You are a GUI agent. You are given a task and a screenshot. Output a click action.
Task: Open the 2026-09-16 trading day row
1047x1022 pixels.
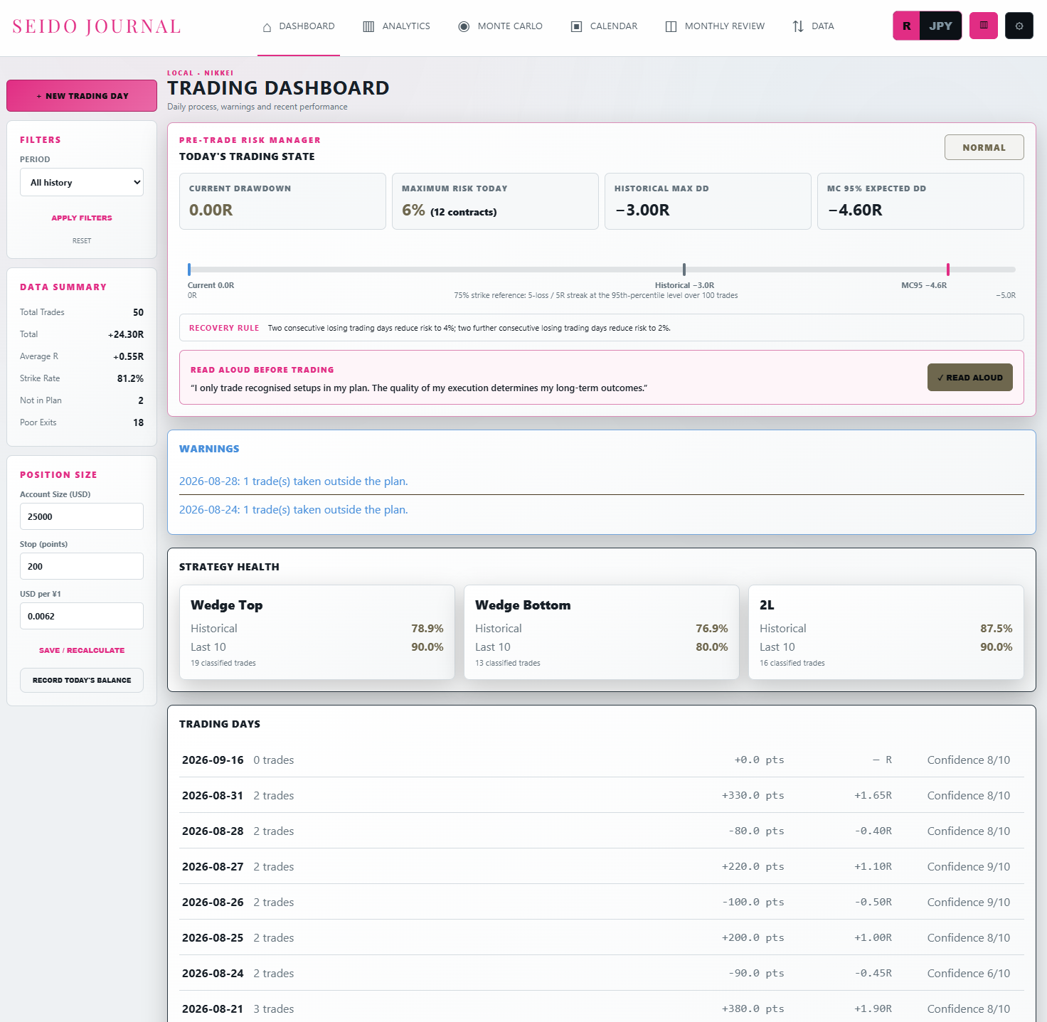[602, 760]
